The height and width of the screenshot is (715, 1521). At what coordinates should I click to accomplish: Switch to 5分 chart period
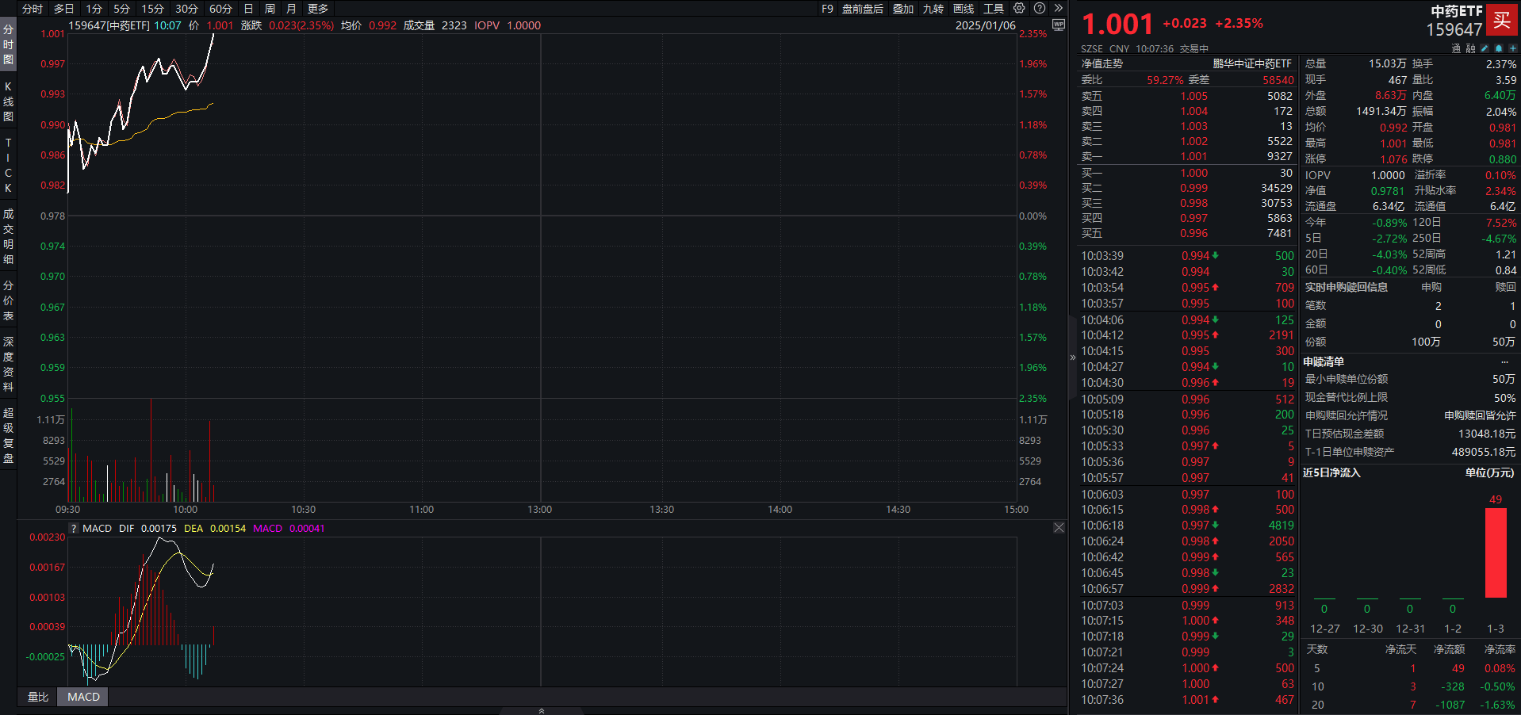[121, 9]
